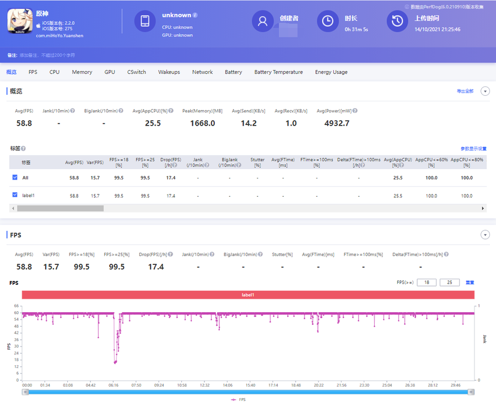Click the left handle of the time range slider
Image resolution: width=496 pixels, height=407 pixels.
coord(25,392)
